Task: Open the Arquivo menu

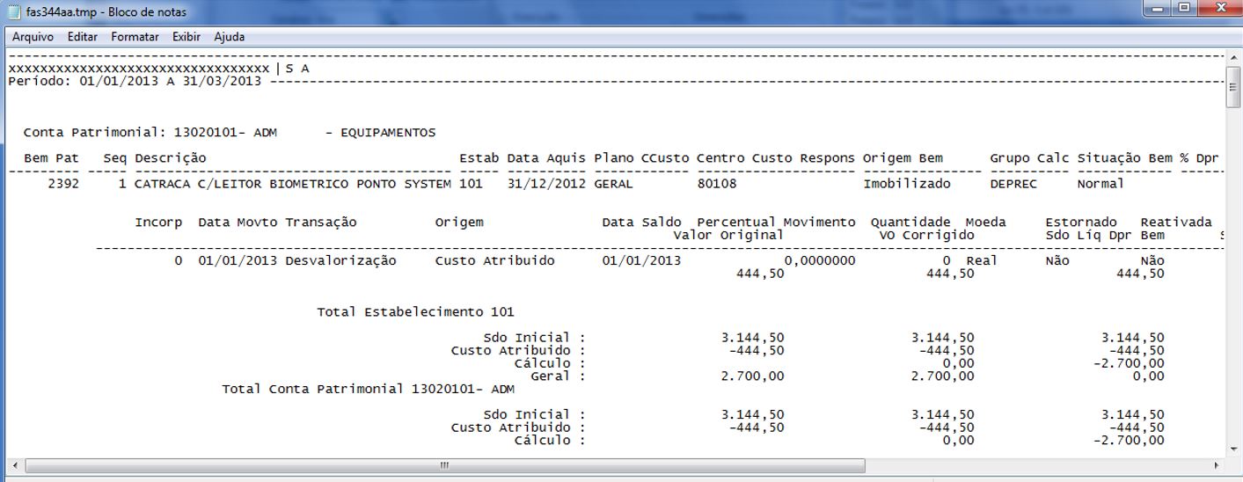Action: (x=33, y=37)
